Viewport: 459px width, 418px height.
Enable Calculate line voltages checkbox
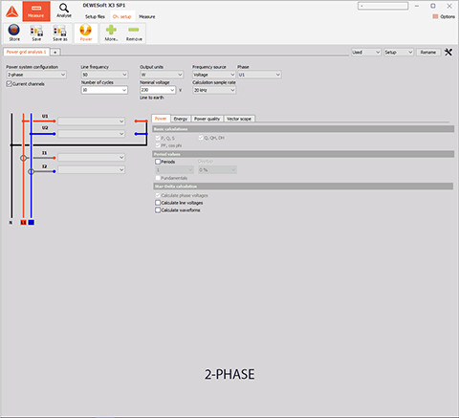point(158,203)
